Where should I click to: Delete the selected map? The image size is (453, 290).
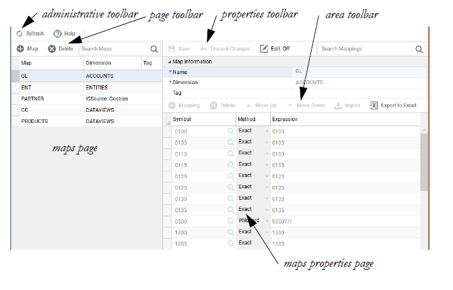(x=52, y=48)
